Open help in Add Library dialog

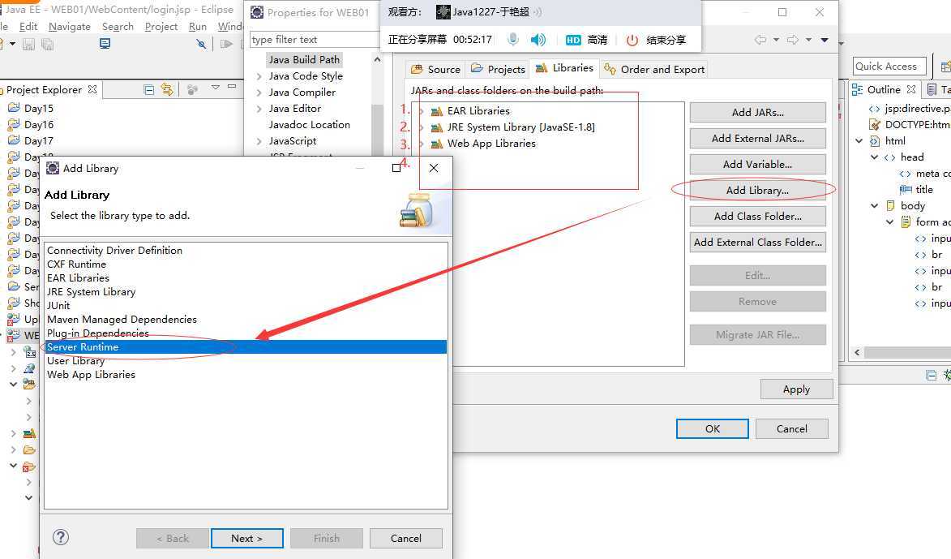pos(61,537)
